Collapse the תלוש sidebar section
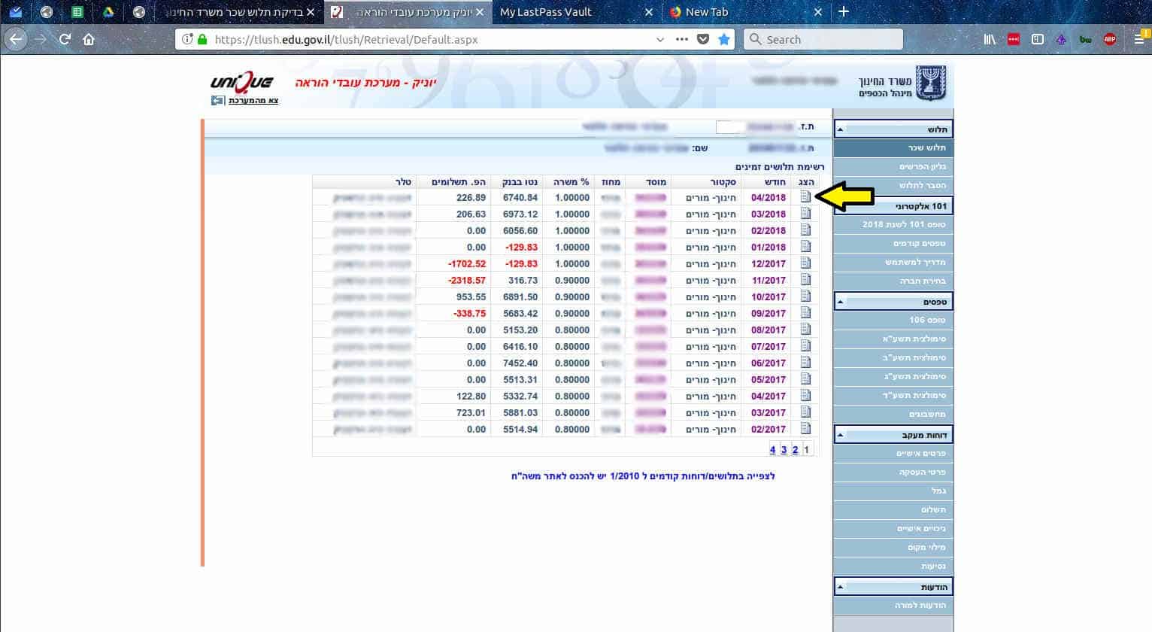The height and width of the screenshot is (632, 1152). click(x=841, y=129)
